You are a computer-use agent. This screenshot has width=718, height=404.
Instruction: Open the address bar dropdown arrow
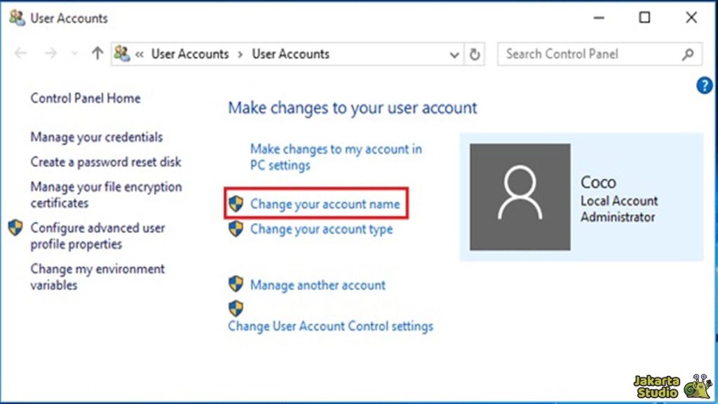tap(454, 54)
